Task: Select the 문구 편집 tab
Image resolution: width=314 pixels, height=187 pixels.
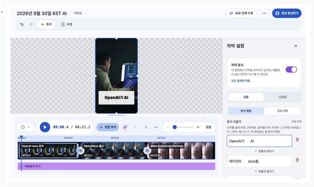Action: pos(246,111)
